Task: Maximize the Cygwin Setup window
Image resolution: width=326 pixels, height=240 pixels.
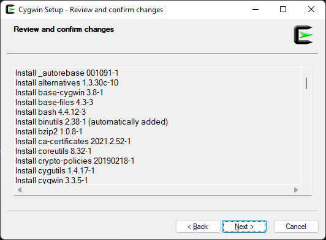Action: [283, 10]
